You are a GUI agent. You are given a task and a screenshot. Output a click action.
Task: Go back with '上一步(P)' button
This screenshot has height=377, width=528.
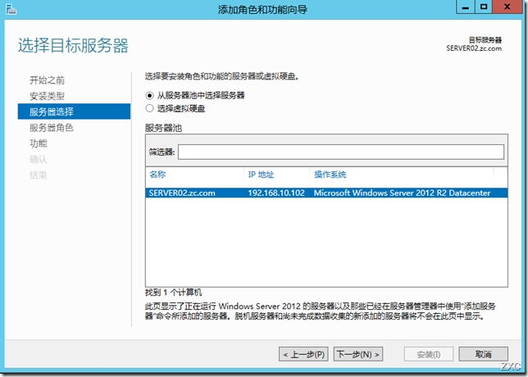click(303, 354)
